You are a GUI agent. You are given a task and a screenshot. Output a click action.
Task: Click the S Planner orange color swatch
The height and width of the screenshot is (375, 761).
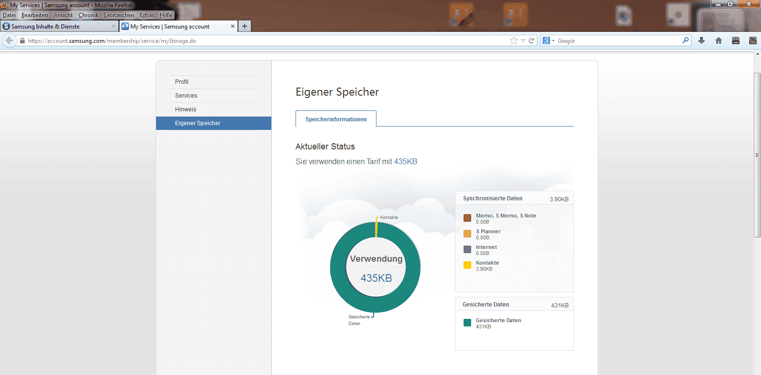coord(467,234)
